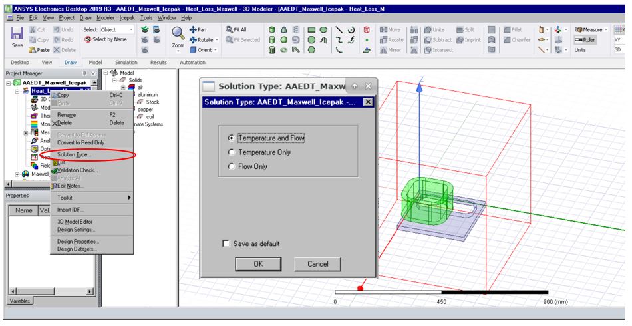Draw a cylinder primitive
Image resolution: width=632 pixels, height=326 pixels.
(272, 39)
